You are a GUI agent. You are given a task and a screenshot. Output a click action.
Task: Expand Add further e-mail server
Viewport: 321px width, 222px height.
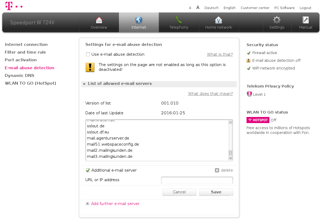pos(87,204)
